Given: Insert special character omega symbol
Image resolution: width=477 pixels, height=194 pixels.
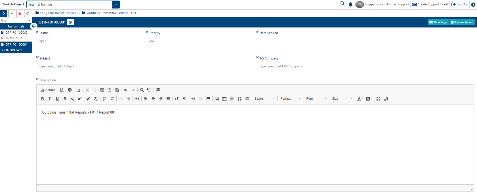Looking at the screenshot, I should tap(239, 99).
